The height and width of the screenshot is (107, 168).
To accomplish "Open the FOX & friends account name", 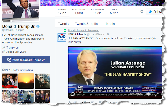I will tap(77, 34).
